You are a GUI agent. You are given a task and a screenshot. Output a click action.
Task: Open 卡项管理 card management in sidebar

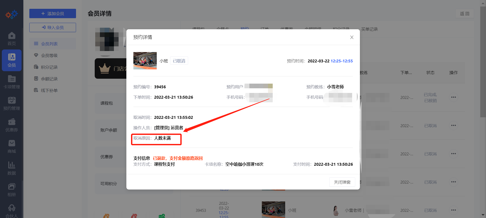coord(12,82)
